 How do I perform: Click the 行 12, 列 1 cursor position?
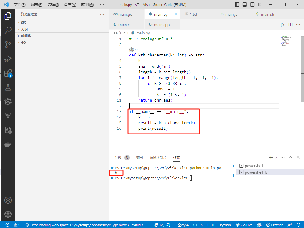coord(164,225)
